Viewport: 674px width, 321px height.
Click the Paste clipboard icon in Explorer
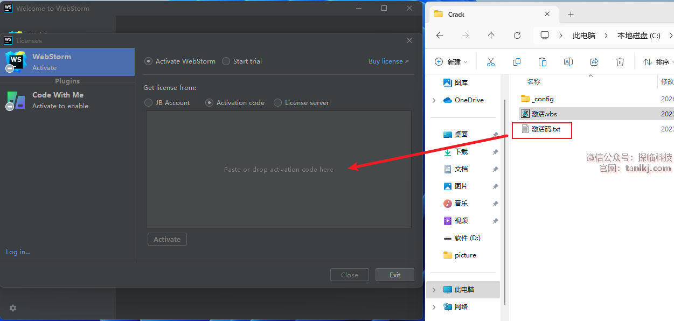[542, 62]
